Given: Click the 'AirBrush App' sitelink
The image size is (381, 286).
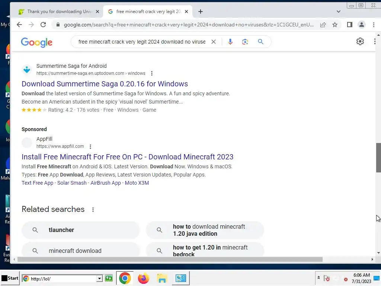Looking at the screenshot, I should click(106, 183).
